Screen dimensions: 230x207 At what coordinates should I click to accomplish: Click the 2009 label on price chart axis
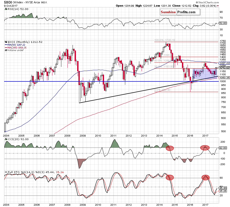pyautogui.click(x=83, y=136)
